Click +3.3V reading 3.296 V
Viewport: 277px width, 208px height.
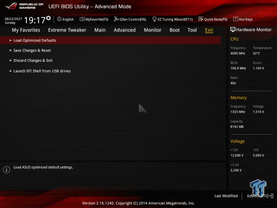236,170
